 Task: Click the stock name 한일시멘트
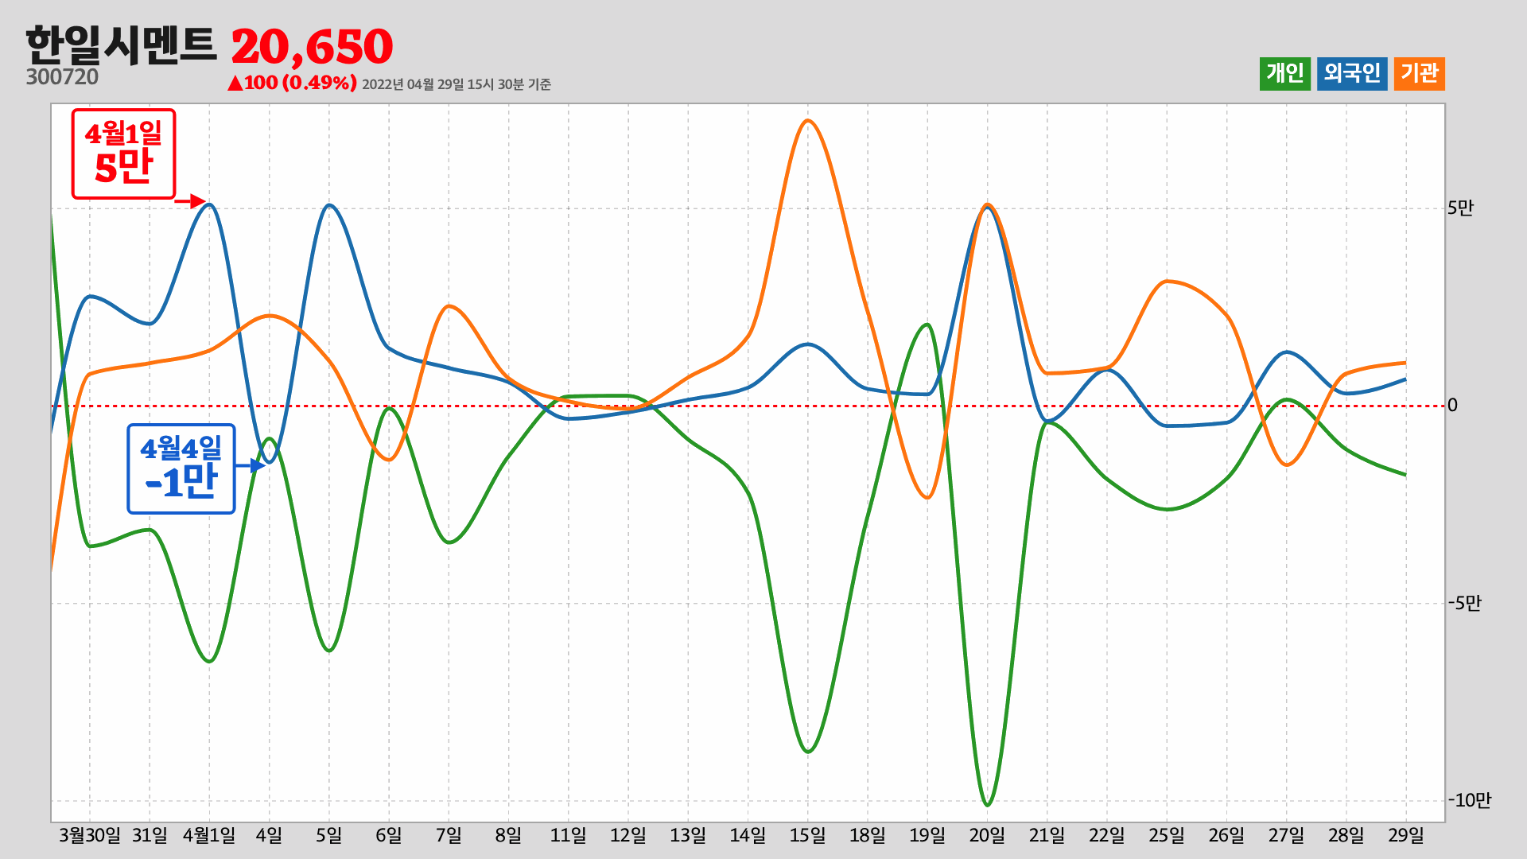[x=121, y=45]
